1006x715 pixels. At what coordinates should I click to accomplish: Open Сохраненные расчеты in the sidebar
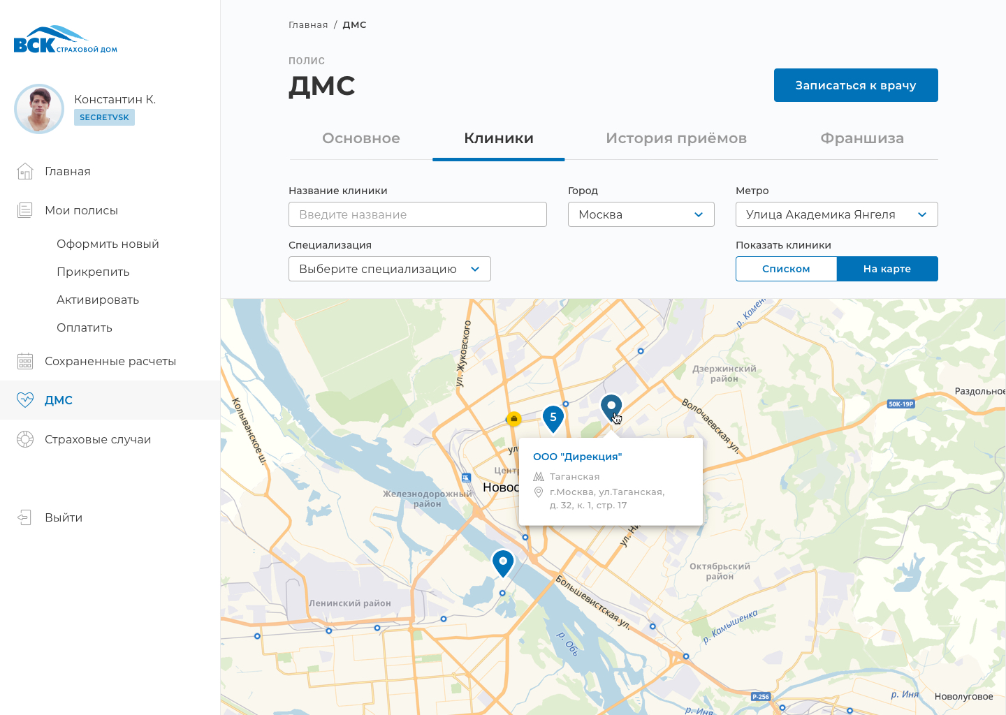(x=110, y=361)
